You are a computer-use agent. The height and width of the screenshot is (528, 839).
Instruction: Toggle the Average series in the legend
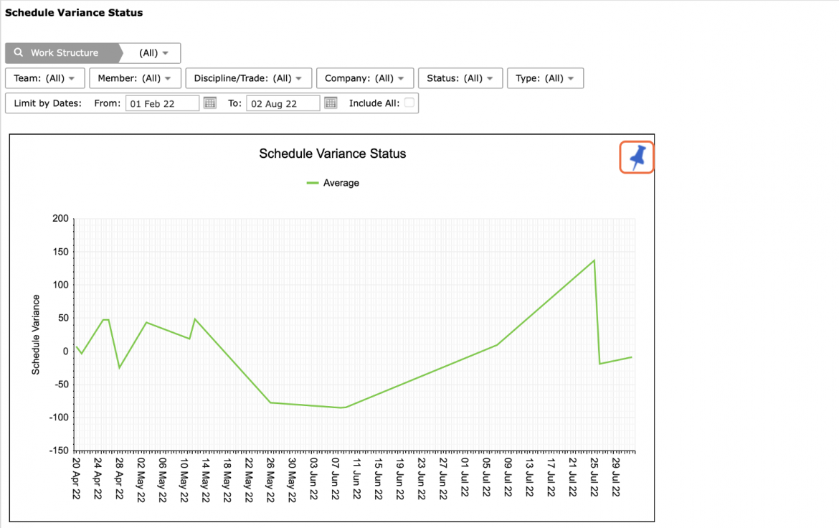[x=333, y=183]
